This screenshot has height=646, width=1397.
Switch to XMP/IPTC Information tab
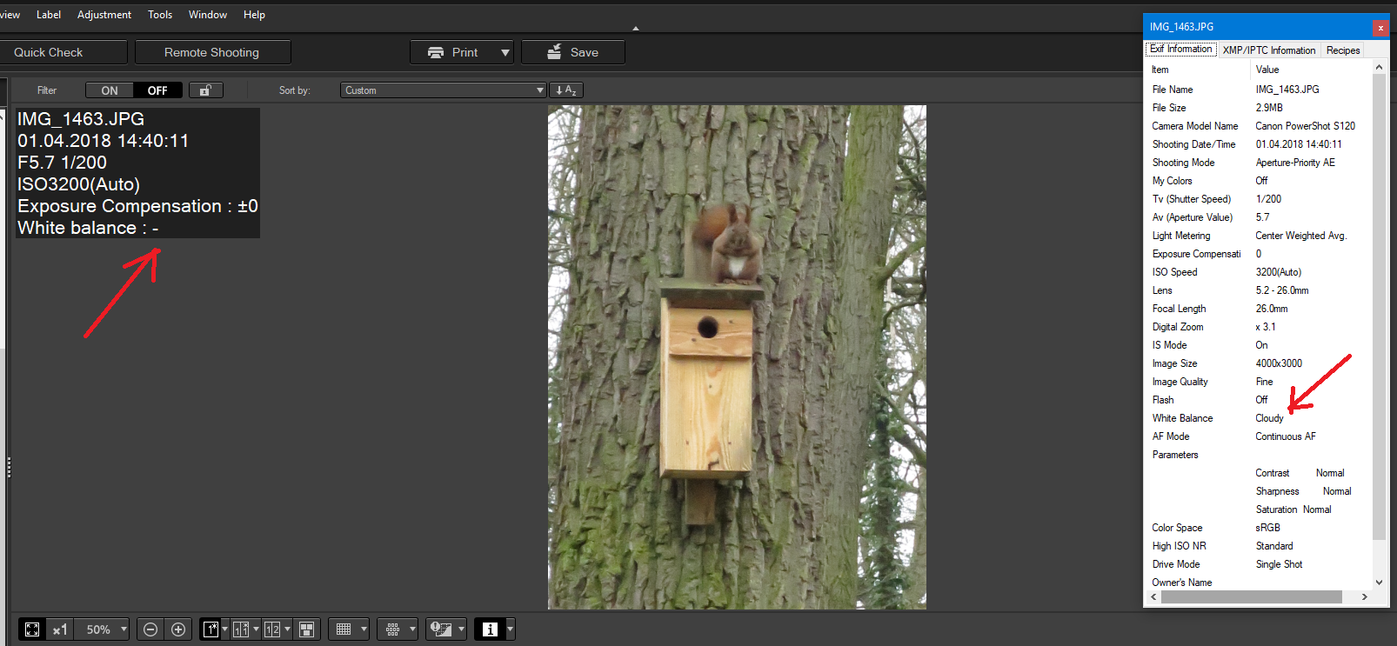[x=1268, y=50]
